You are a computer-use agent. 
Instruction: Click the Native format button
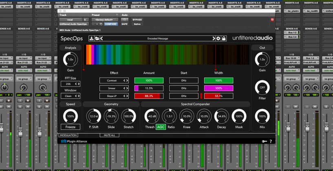pyautogui.click(x=137, y=24)
